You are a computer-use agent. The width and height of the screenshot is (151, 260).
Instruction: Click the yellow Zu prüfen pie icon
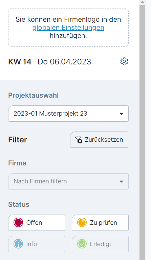82,222
